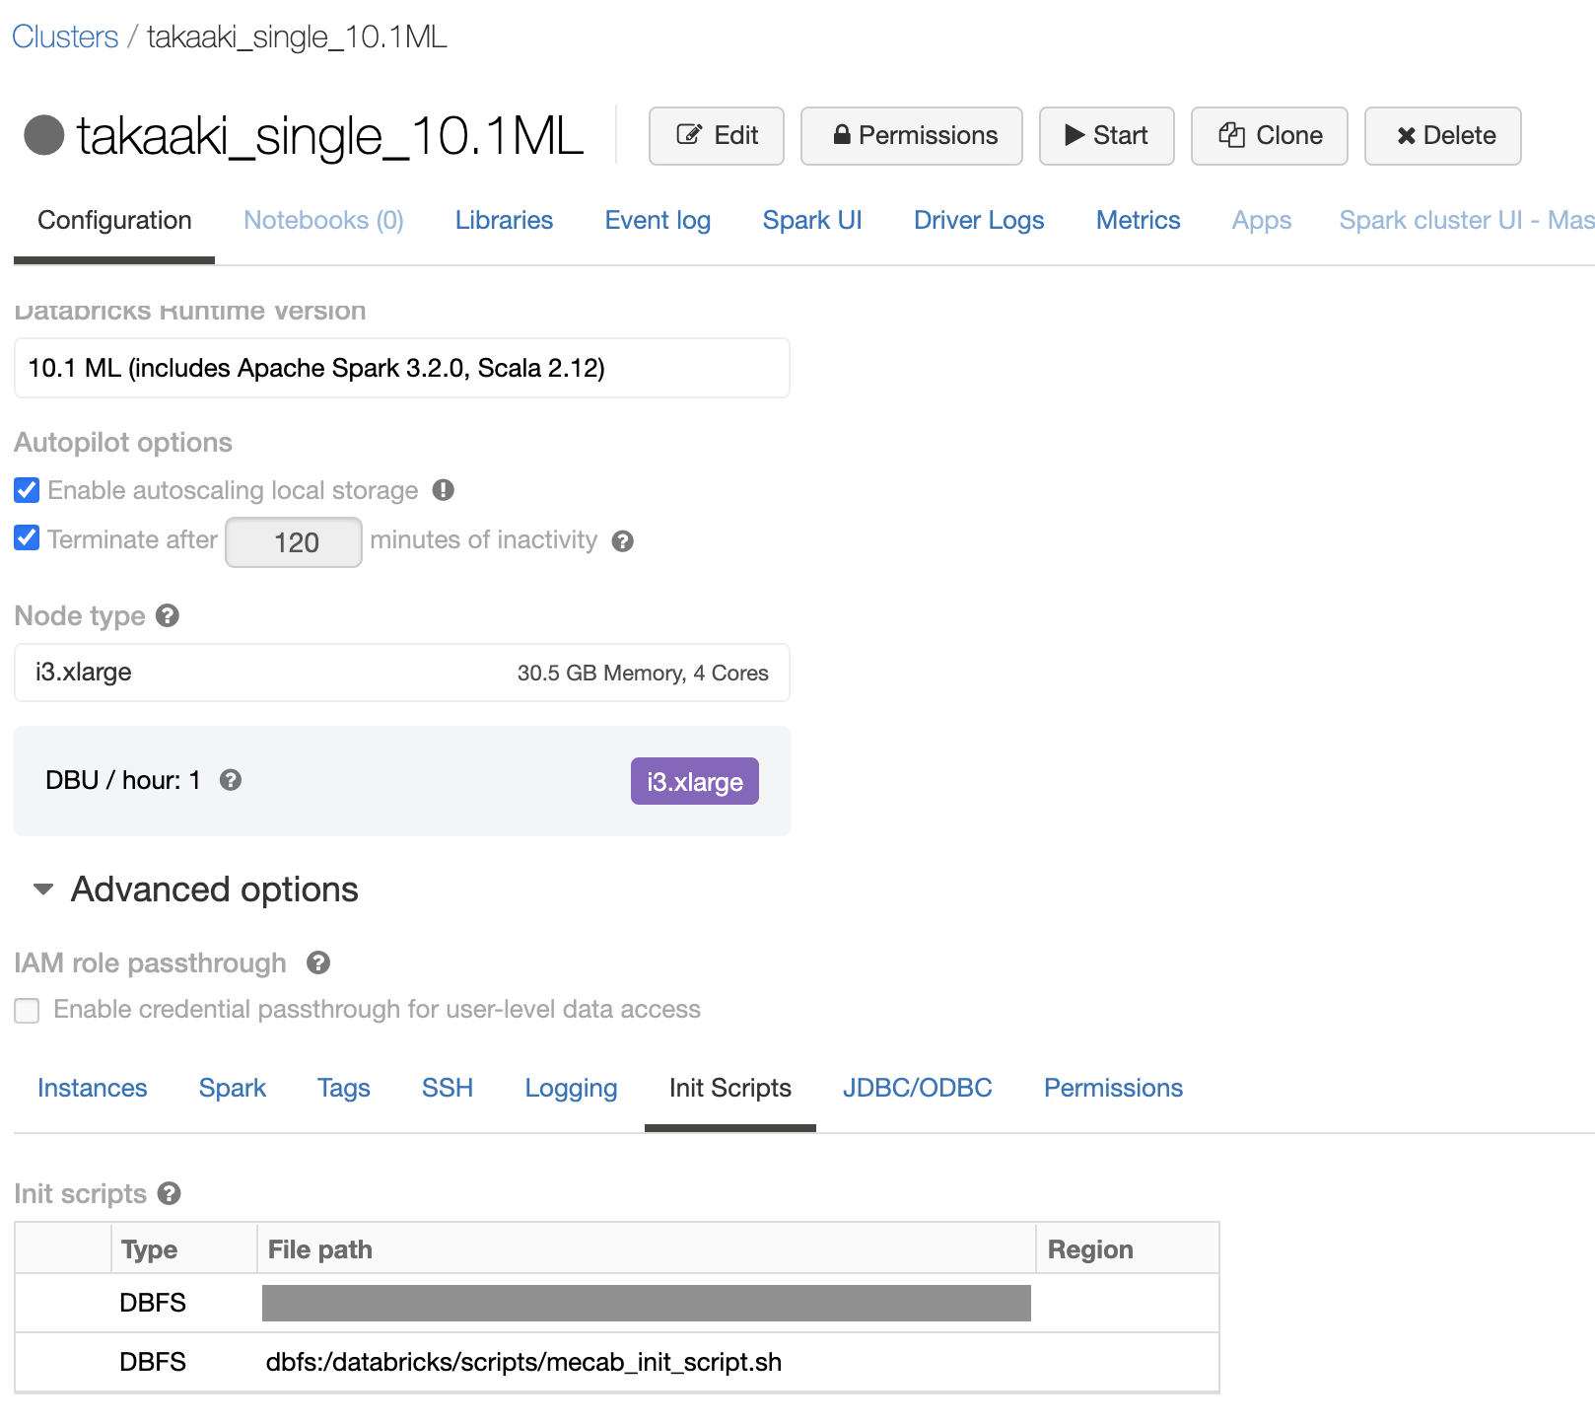
Task: Click the mecab_init_script.sh file path
Action: pyautogui.click(x=523, y=1362)
